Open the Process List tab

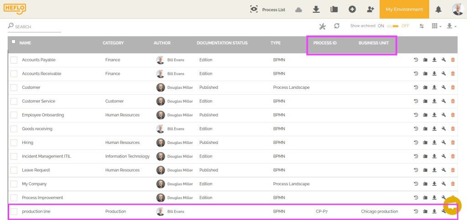268,10
